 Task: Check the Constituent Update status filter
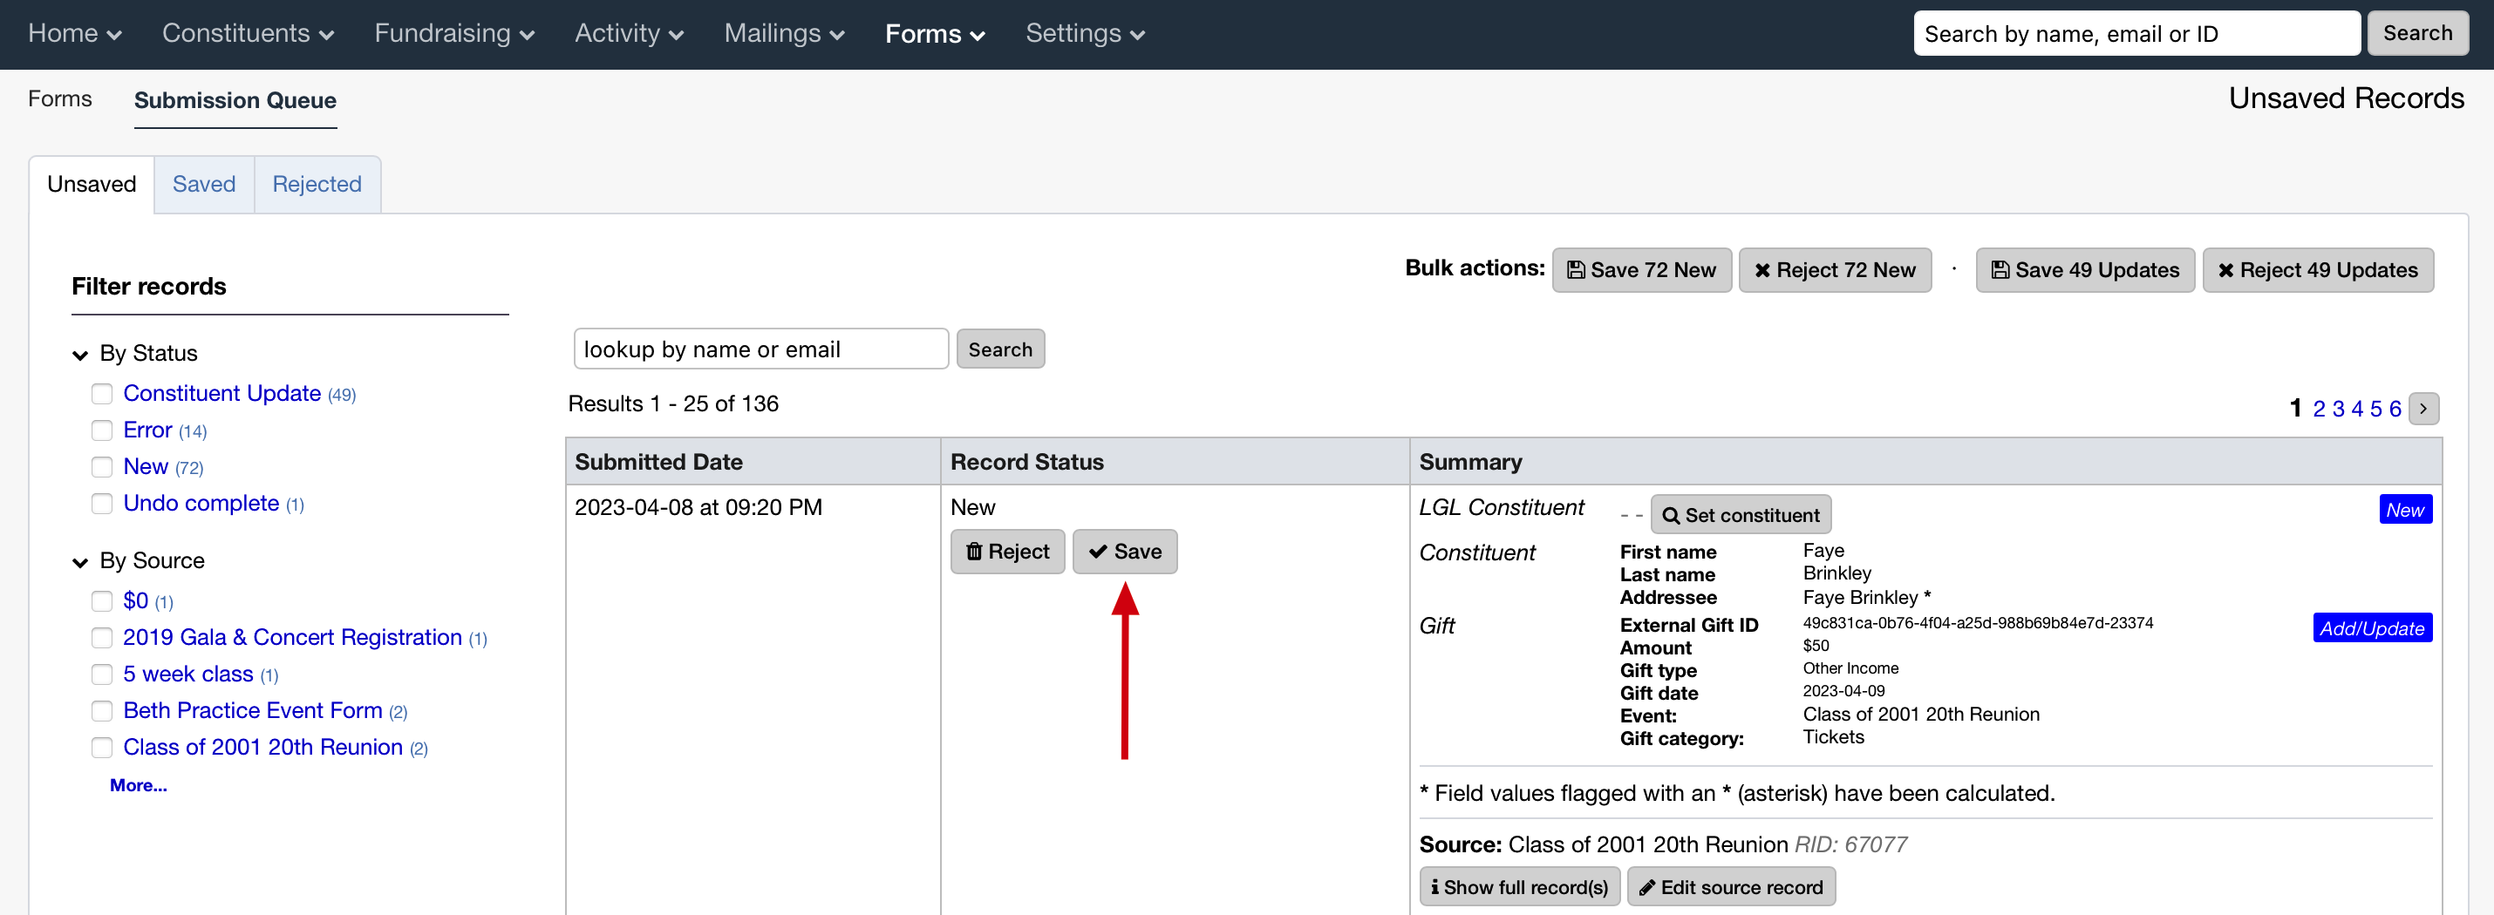[x=102, y=394]
